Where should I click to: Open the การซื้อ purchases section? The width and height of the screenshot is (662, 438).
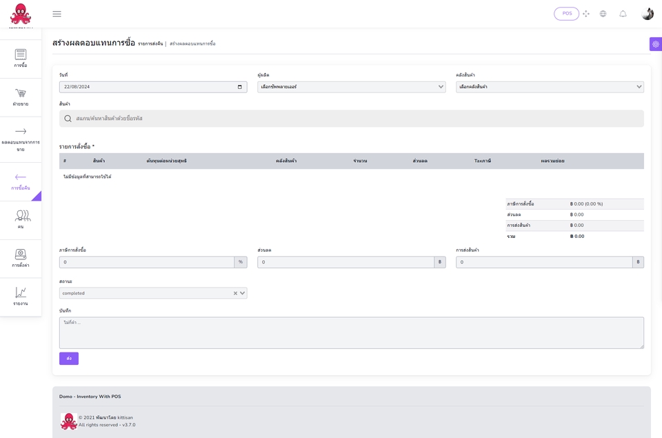coord(21,59)
